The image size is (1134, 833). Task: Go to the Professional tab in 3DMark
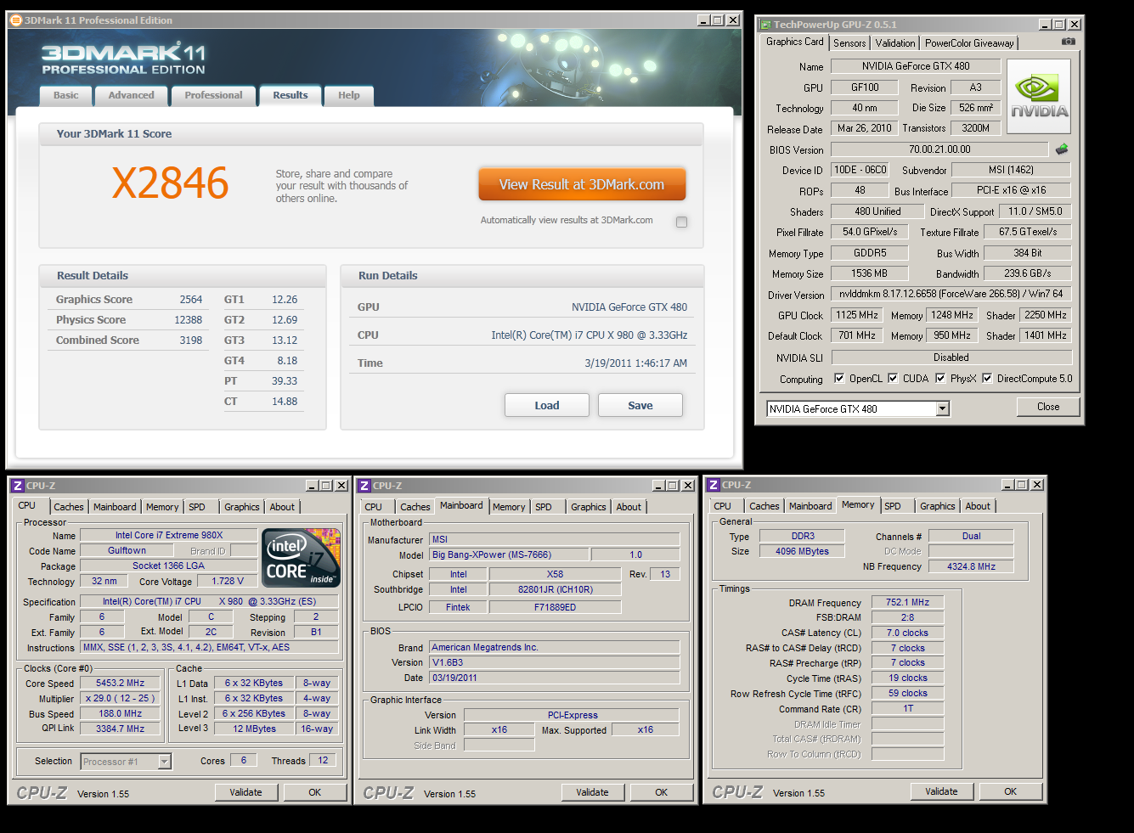(x=213, y=96)
